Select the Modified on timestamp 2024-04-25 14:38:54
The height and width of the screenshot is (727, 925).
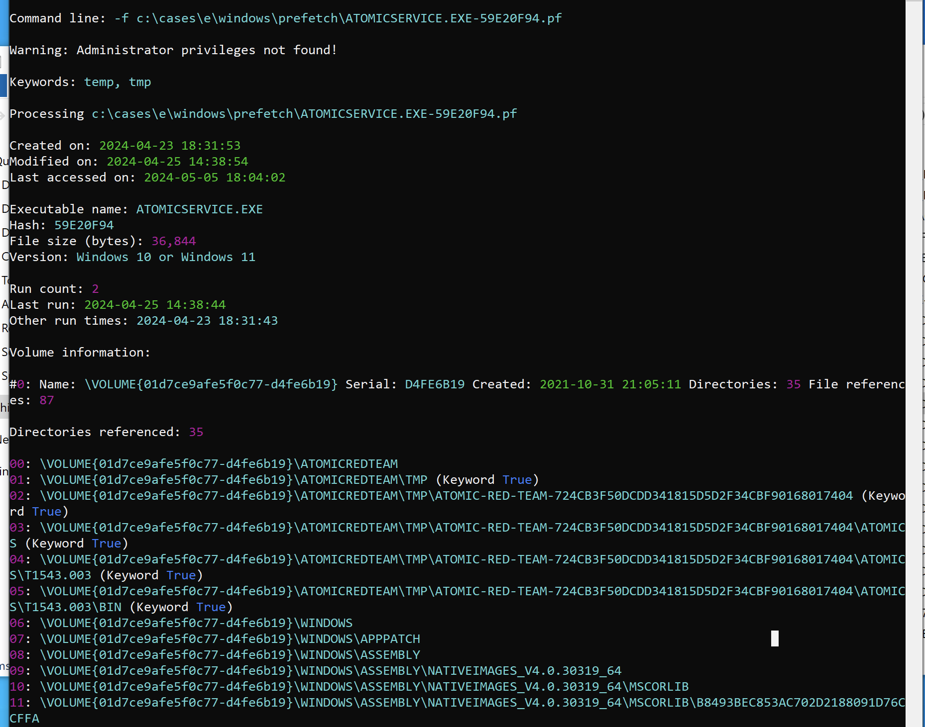177,162
